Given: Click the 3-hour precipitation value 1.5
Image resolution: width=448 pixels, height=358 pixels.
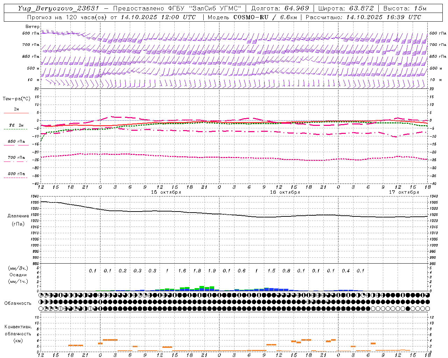Looking at the screenshot, I should (271, 271).
